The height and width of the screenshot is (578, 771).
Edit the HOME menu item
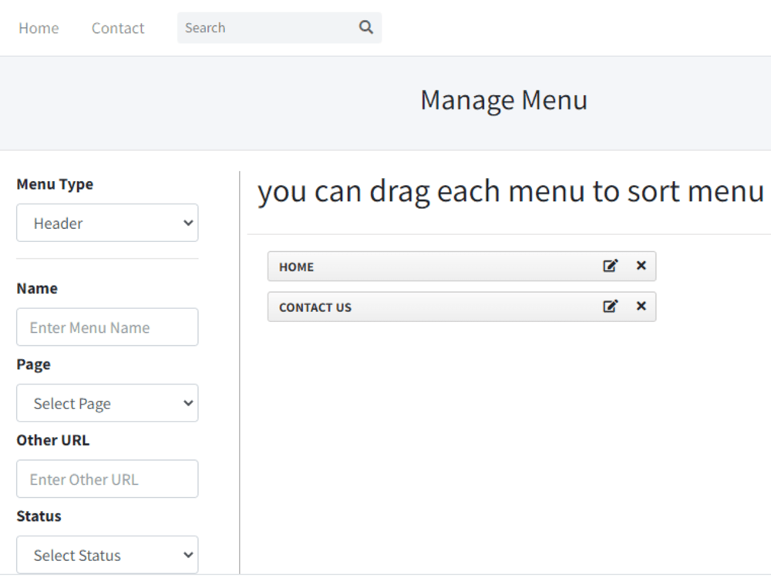click(x=611, y=265)
